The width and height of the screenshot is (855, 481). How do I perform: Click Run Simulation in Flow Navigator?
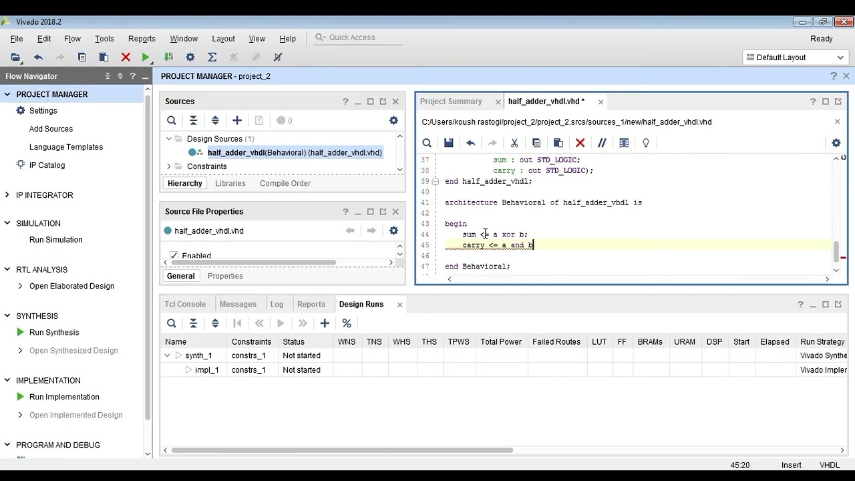[56, 240]
